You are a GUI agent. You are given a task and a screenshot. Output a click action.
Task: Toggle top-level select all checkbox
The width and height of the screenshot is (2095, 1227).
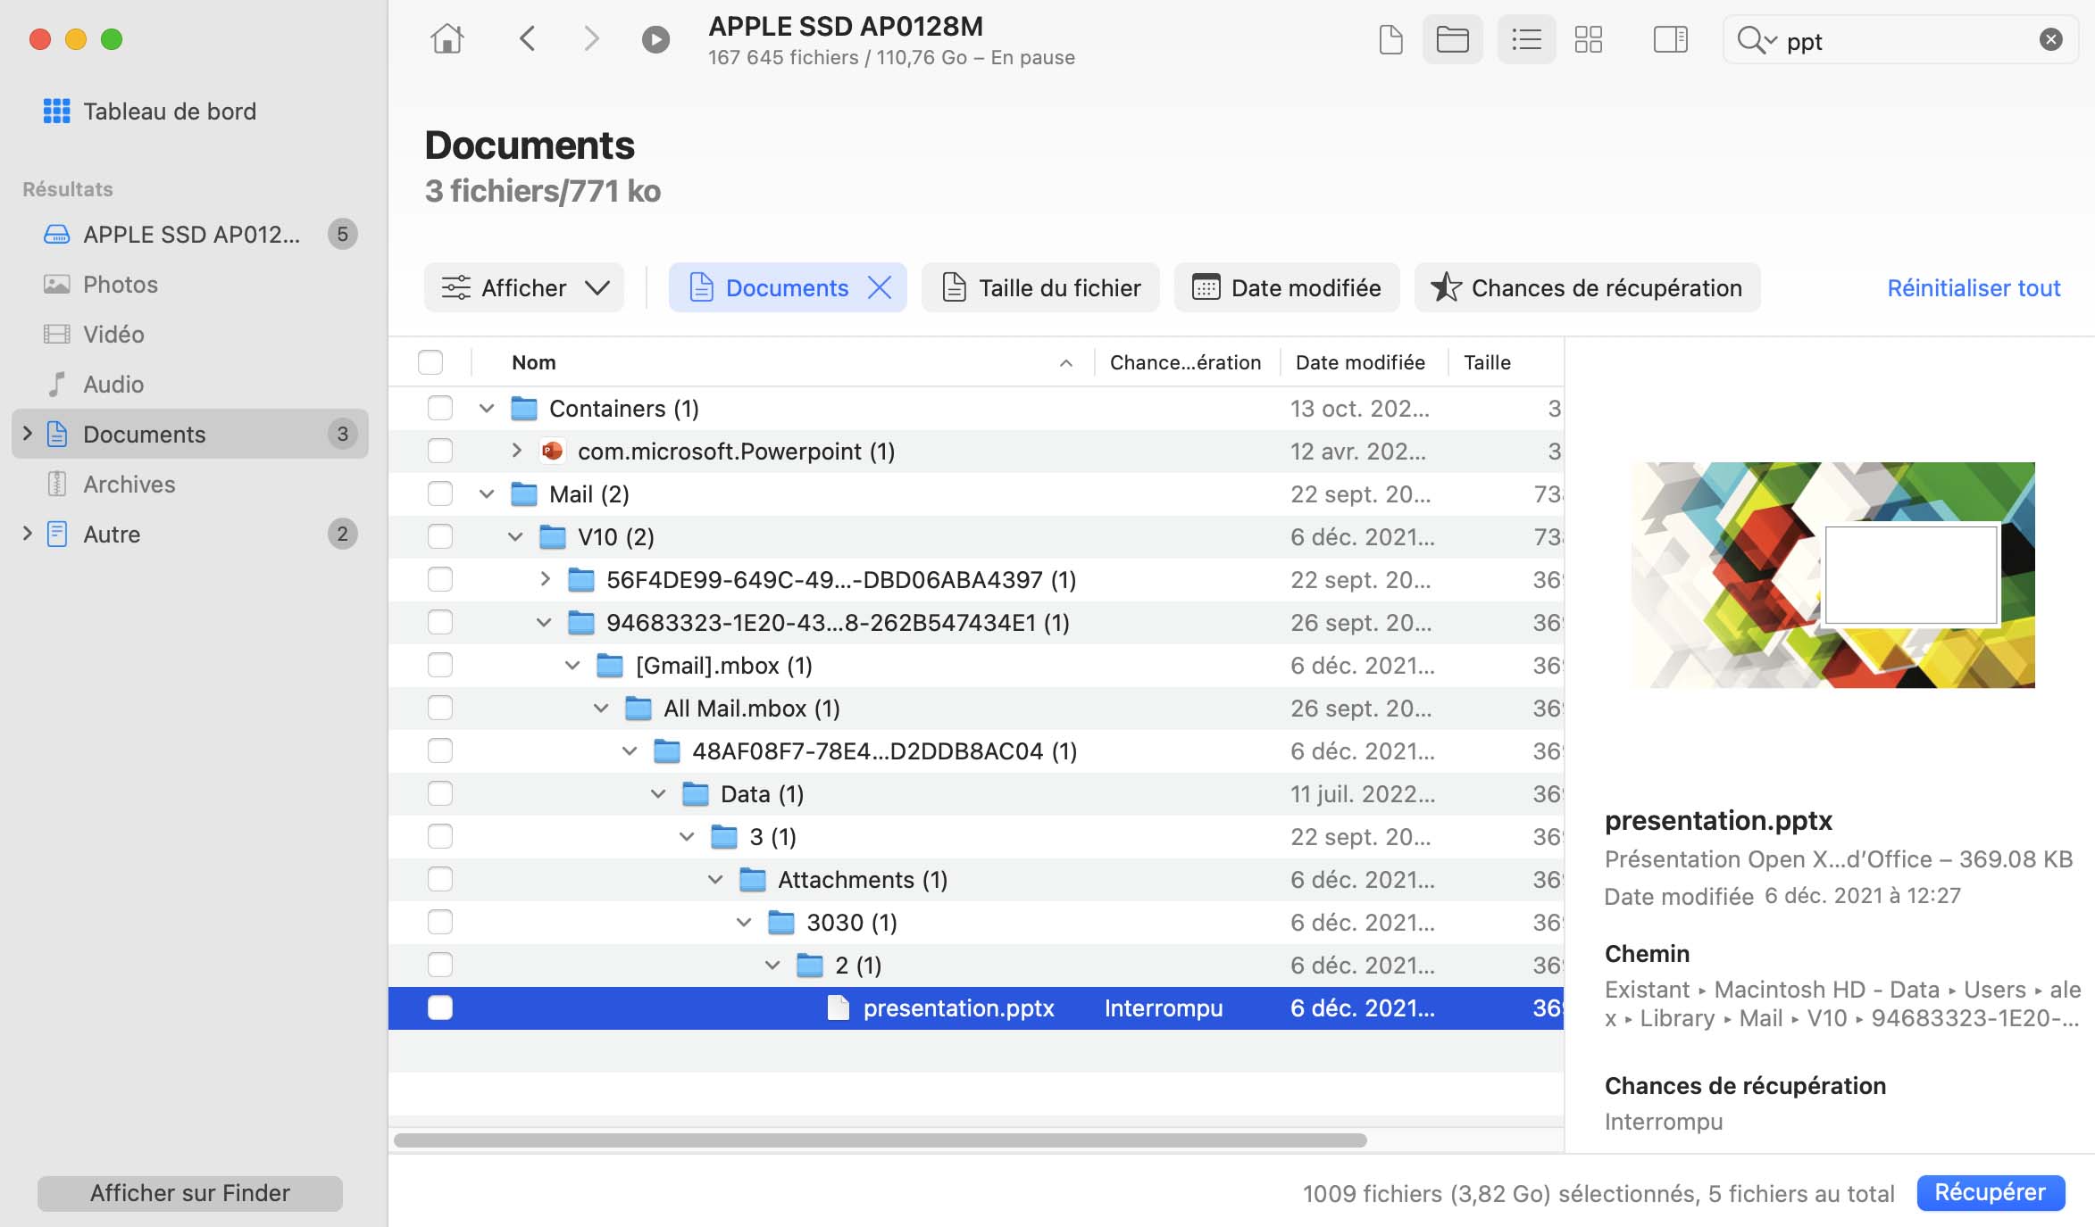click(x=432, y=362)
